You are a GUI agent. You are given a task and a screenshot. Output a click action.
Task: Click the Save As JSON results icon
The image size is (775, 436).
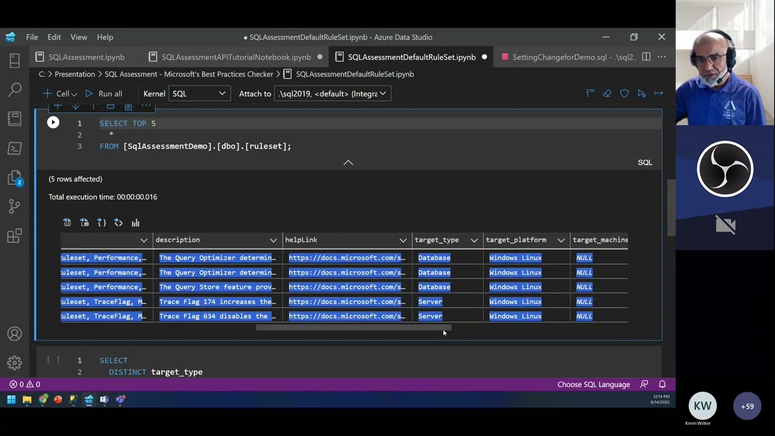pos(102,223)
